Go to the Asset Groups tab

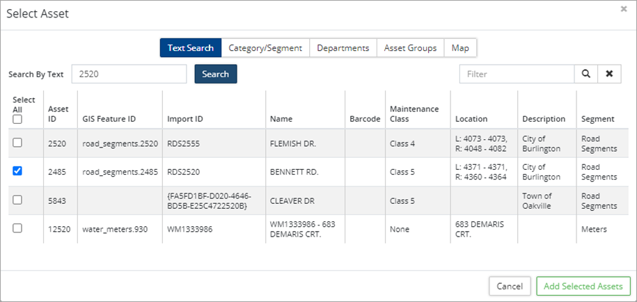410,48
